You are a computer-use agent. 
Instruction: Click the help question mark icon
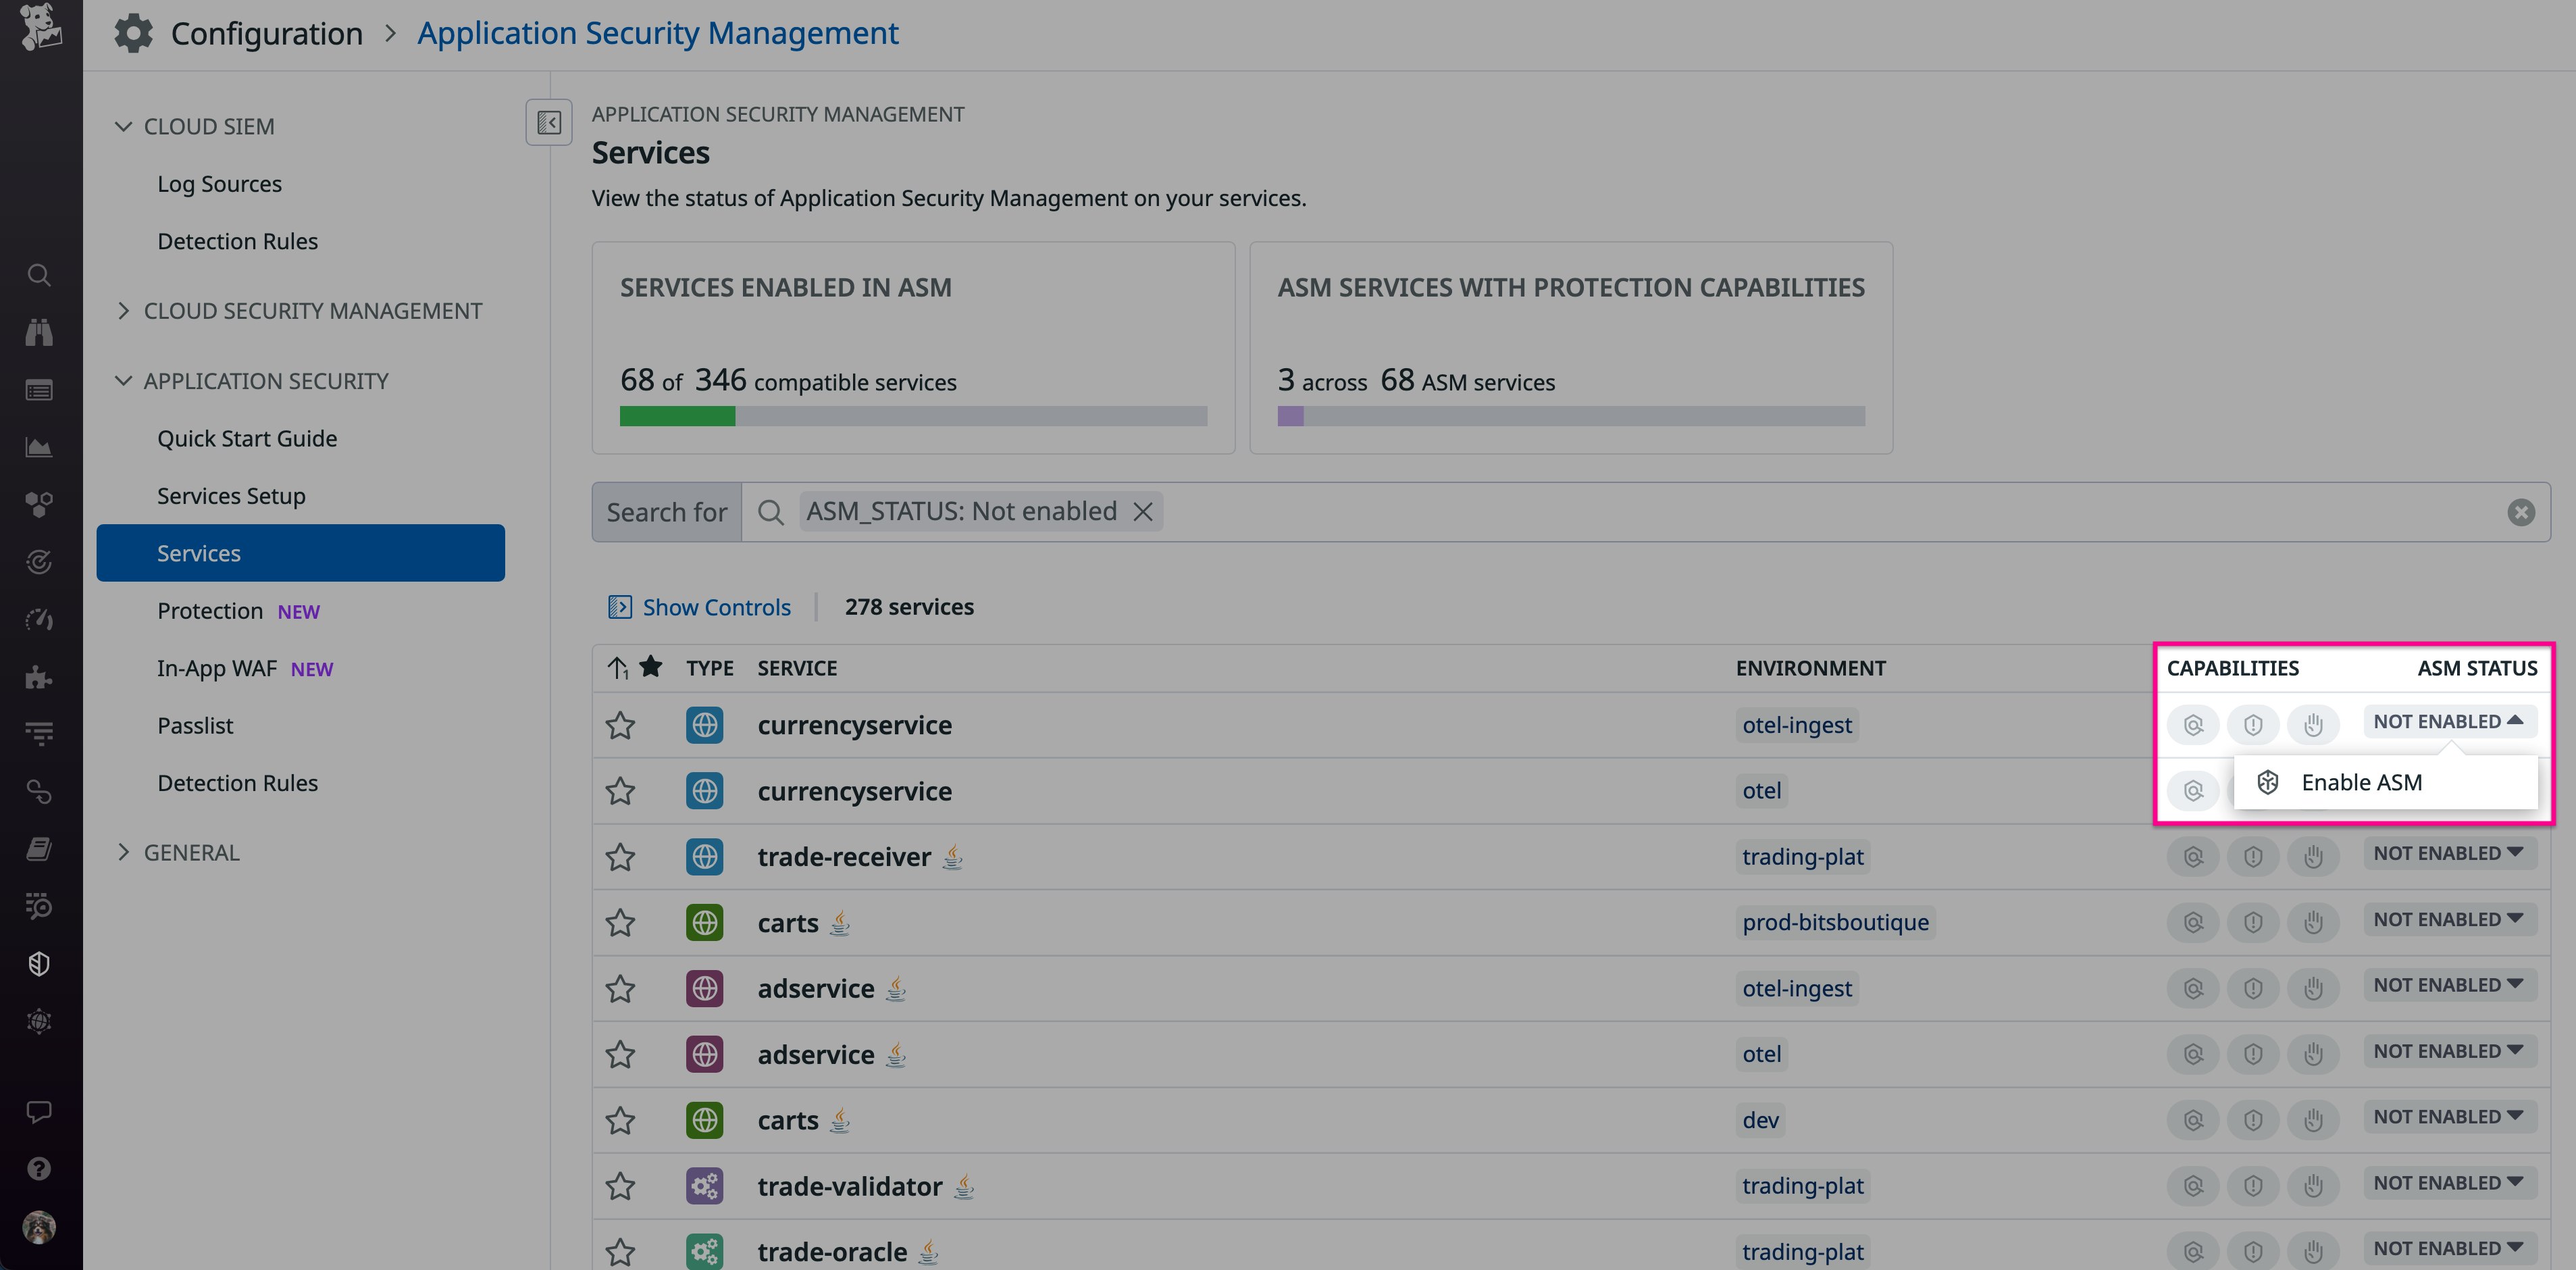coord(39,1169)
